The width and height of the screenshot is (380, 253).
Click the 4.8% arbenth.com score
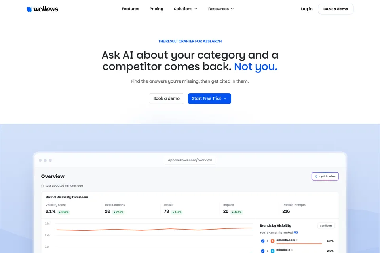click(x=330, y=241)
